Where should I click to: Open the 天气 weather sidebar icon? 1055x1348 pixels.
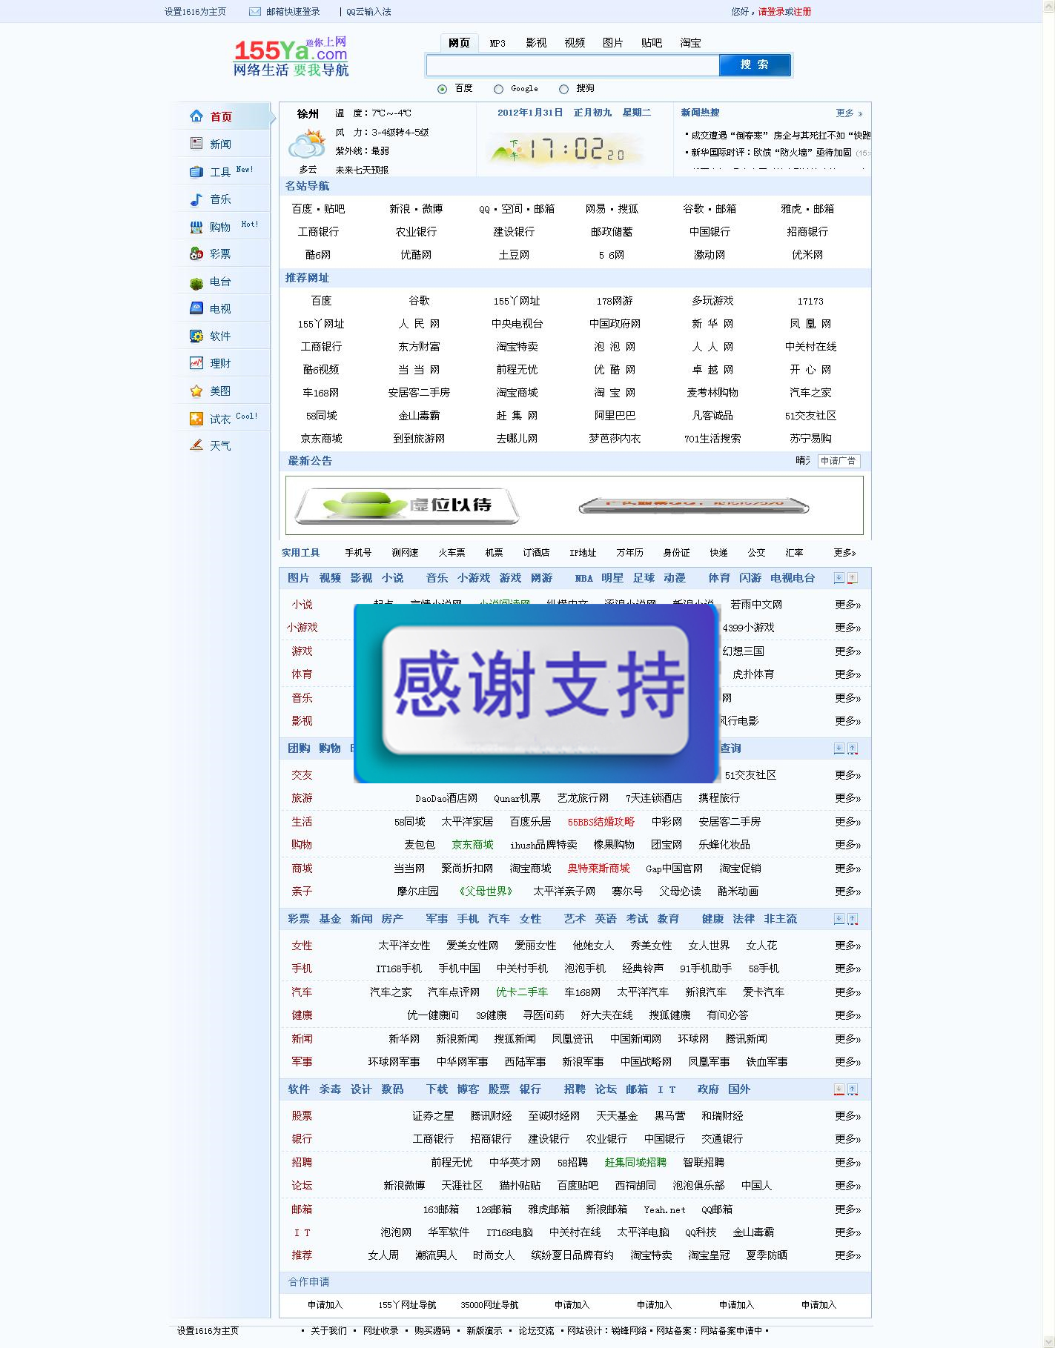coord(196,445)
